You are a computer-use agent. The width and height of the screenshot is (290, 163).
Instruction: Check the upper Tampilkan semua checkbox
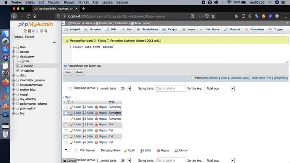(x=70, y=88)
